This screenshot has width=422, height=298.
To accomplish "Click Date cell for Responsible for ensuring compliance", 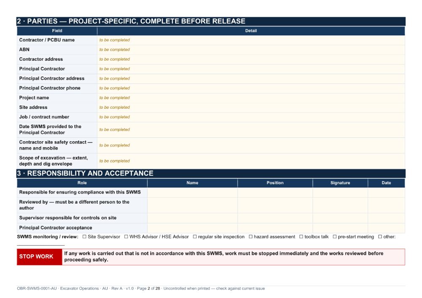I will [386, 192].
